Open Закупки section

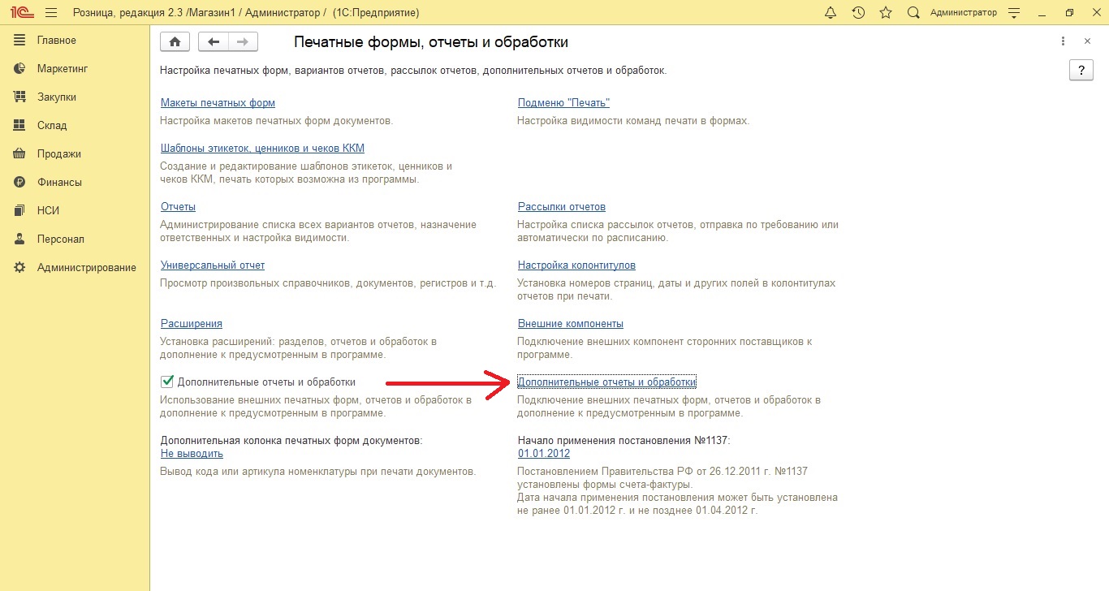[x=57, y=97]
